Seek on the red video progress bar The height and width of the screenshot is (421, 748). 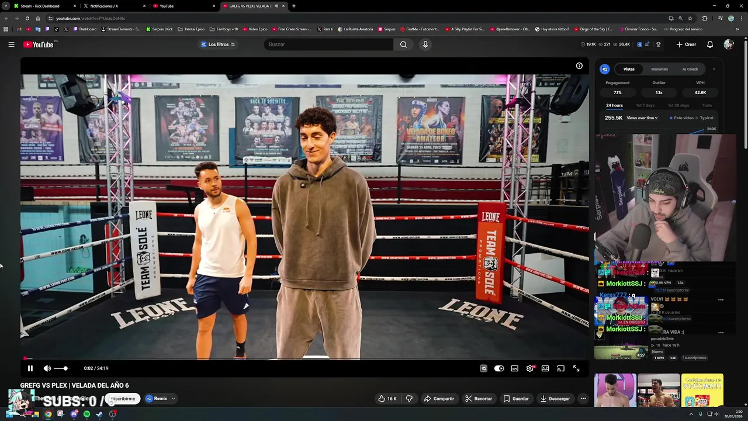click(305, 358)
